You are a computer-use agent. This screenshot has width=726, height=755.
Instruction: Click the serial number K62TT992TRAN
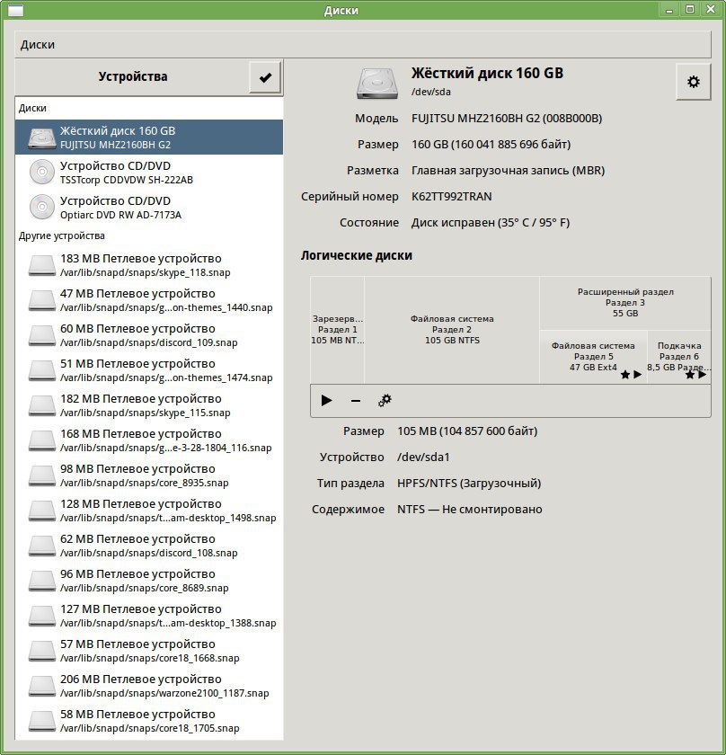(x=452, y=197)
